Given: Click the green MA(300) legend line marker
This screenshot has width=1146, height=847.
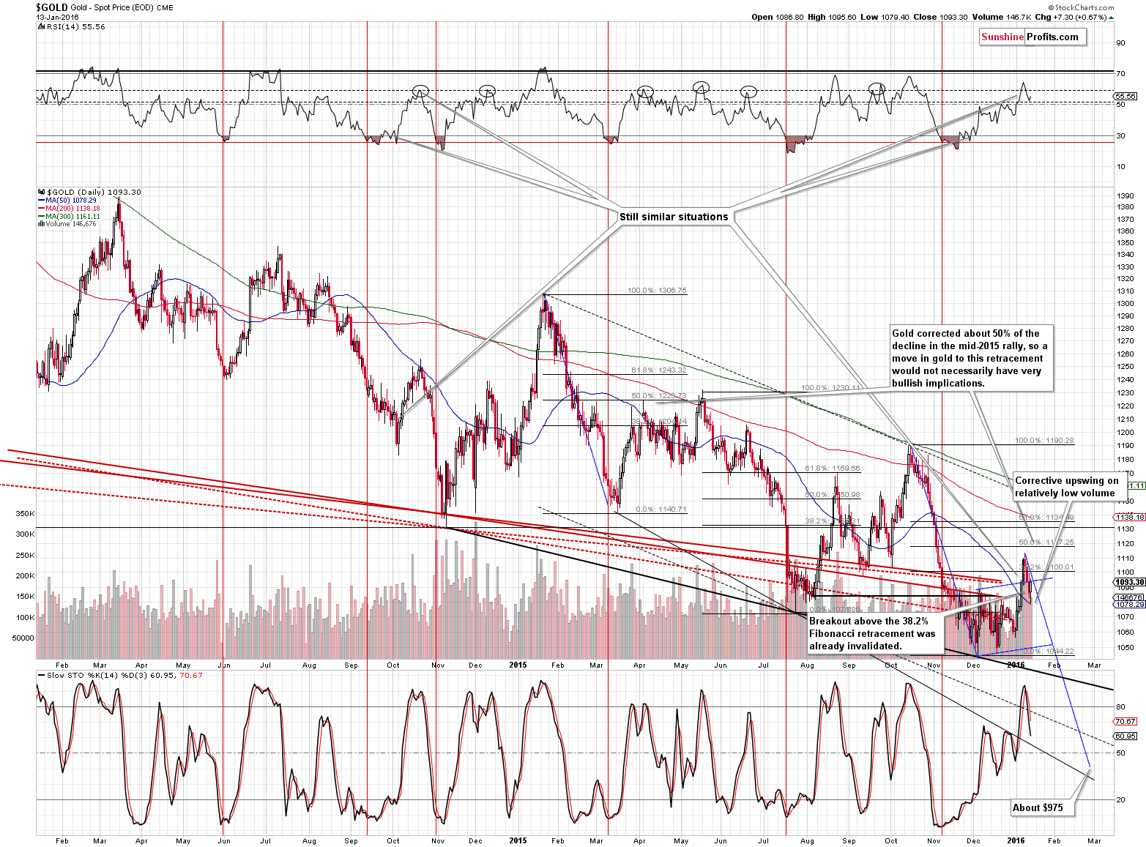Looking at the screenshot, I should point(40,217).
